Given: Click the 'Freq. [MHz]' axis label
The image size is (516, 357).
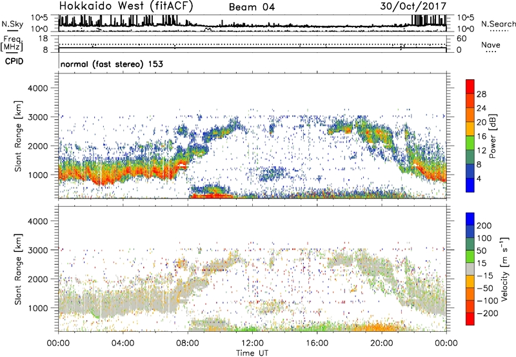Looking at the screenshot, I should [x=12, y=43].
